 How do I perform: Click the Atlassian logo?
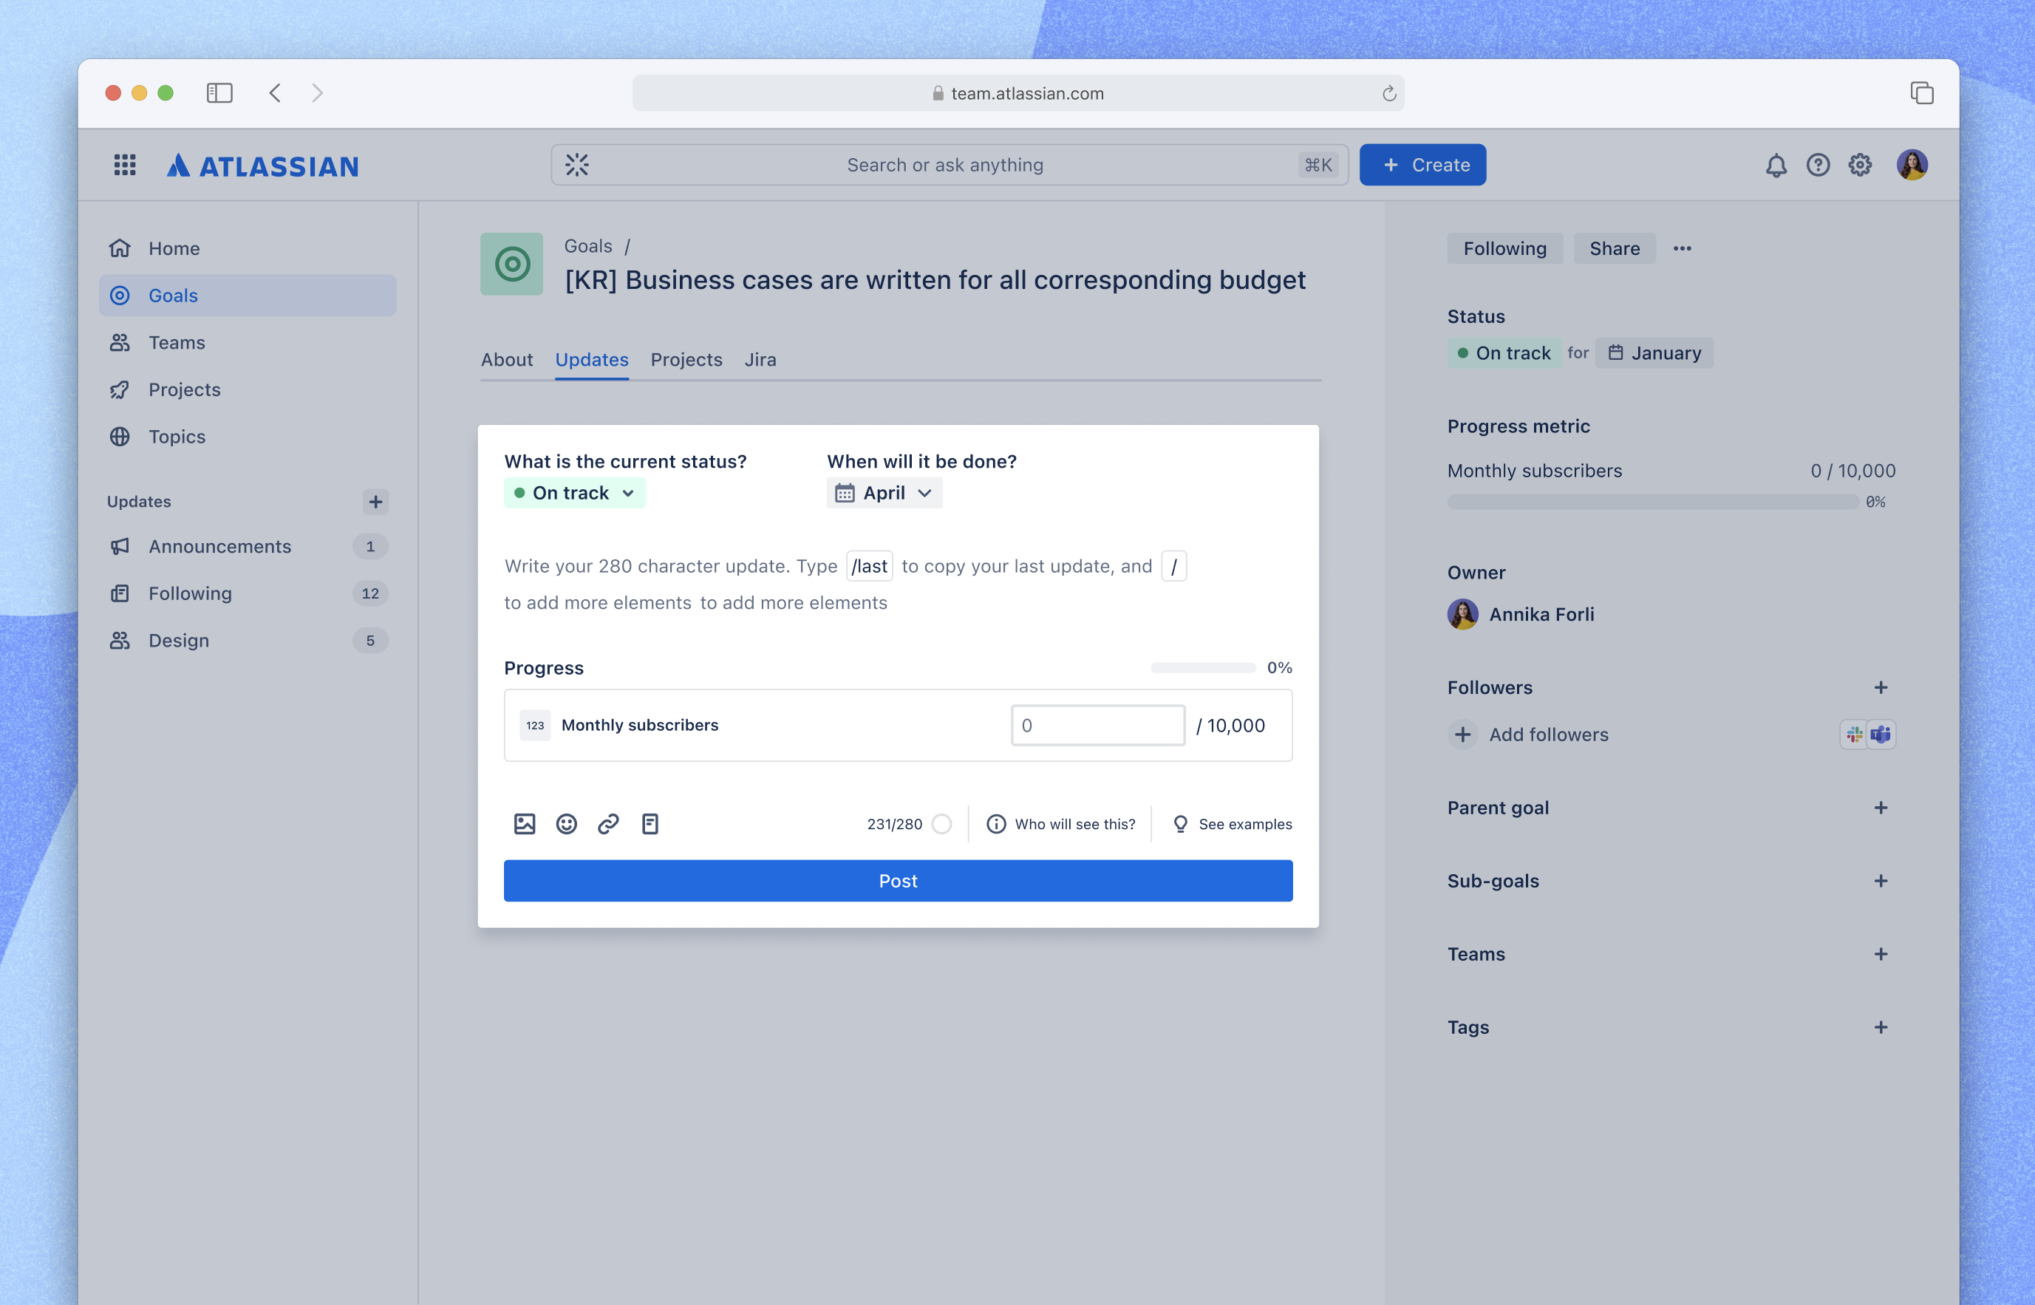coord(262,166)
